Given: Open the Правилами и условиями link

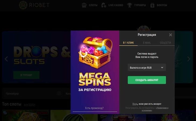Looking at the screenshot, I should (155, 109).
